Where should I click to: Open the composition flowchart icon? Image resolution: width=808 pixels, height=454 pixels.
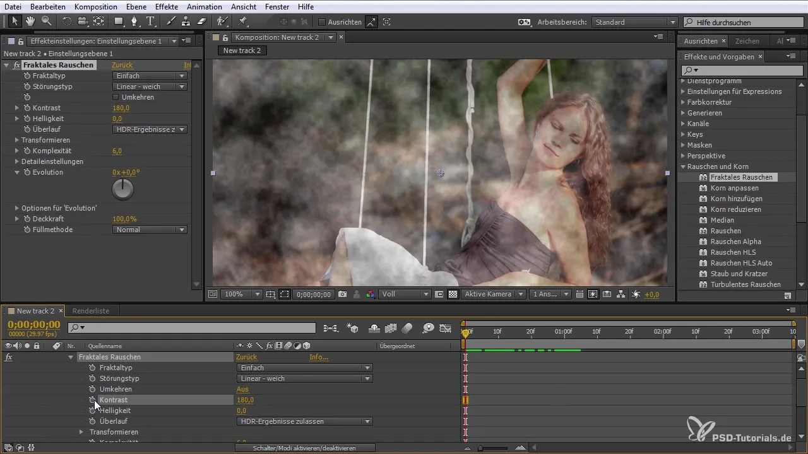coord(621,294)
